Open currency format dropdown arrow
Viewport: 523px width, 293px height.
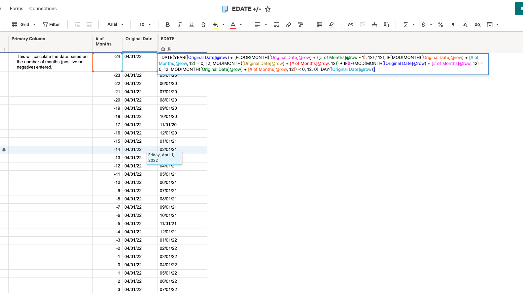pyautogui.click(x=431, y=25)
